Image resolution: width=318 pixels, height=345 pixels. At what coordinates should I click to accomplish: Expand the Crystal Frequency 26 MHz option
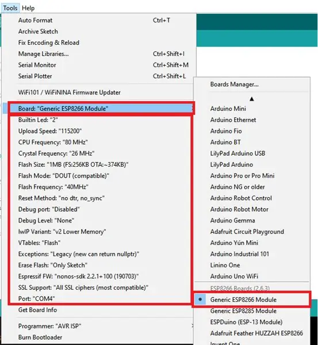pyautogui.click(x=99, y=154)
